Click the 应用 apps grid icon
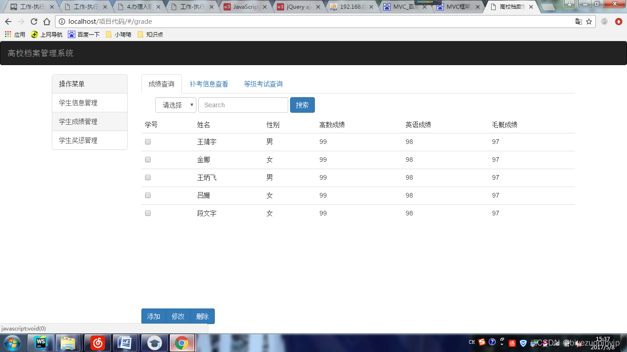This screenshot has height=352, width=627. [x=7, y=34]
